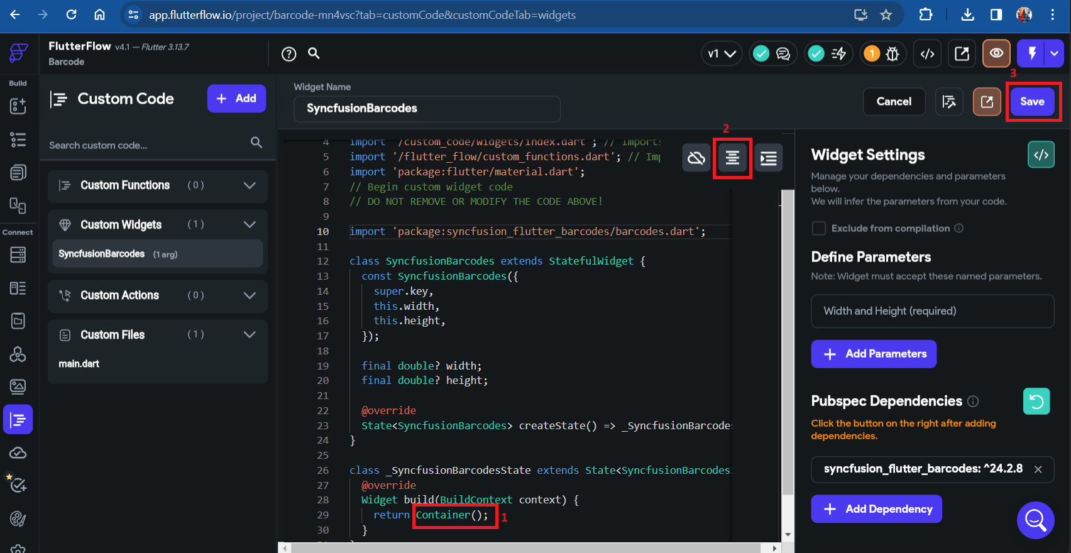Screen dimensions: 1071x553
Task: Run test mode lightning button
Action: [x=1031, y=53]
